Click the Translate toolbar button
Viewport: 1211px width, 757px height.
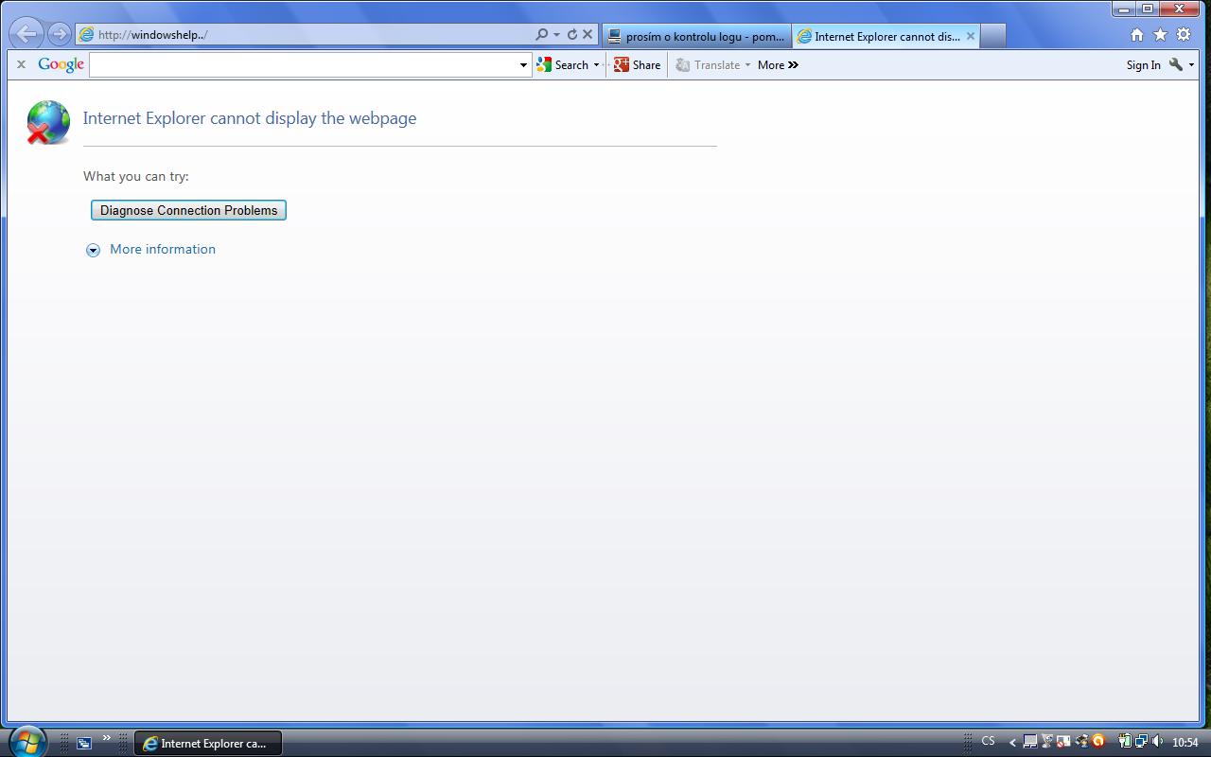(708, 64)
